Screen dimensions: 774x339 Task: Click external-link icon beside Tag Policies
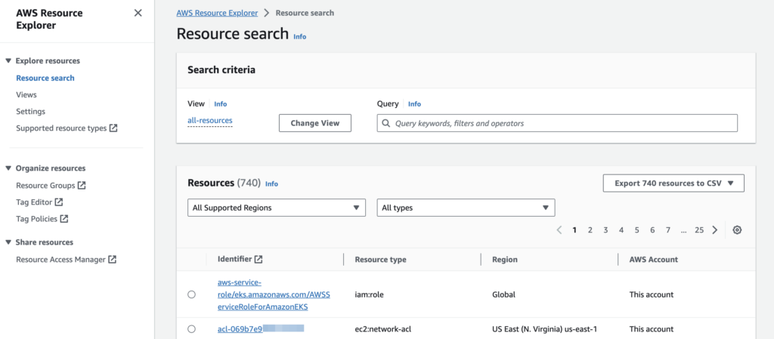[x=64, y=219]
